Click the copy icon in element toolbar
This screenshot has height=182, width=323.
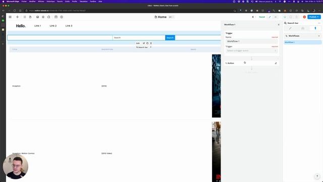147,43
